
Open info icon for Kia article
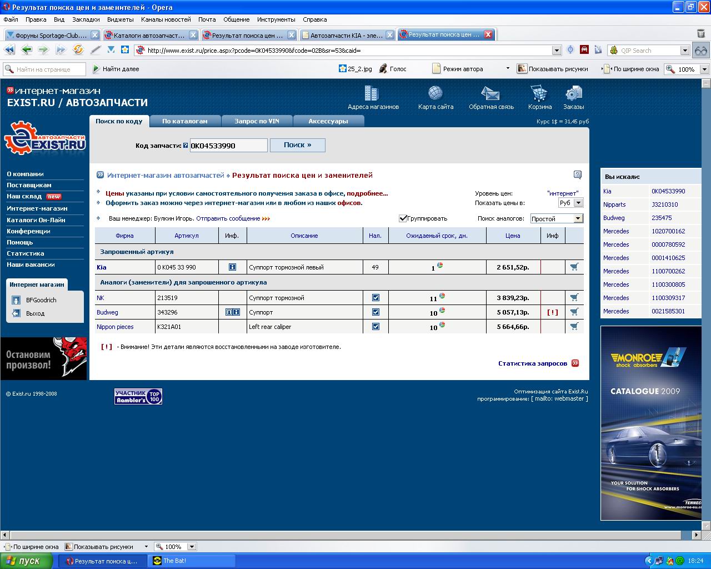click(x=232, y=267)
